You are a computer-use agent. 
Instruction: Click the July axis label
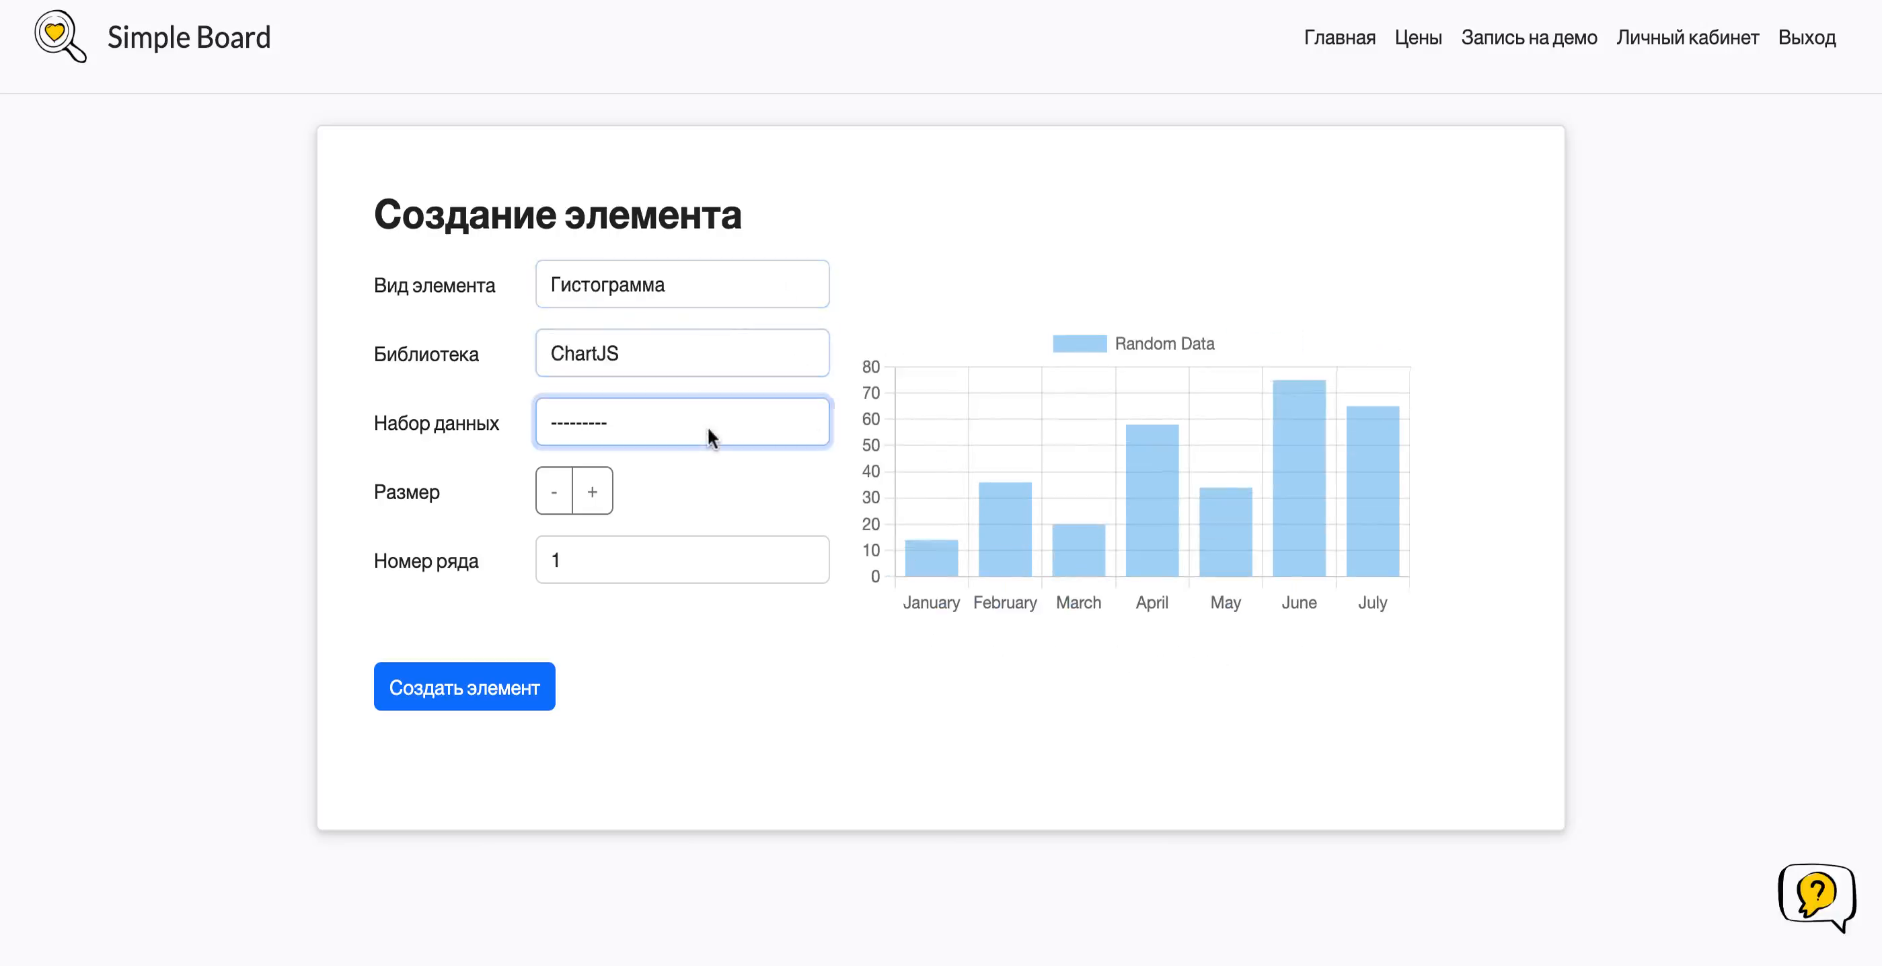1373,603
